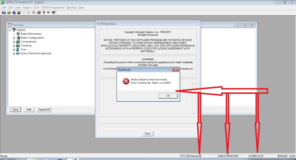Click the log area scroll down arrow

(x=193, y=114)
